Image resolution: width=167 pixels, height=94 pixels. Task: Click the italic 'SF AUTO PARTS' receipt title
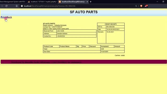point(49,23)
